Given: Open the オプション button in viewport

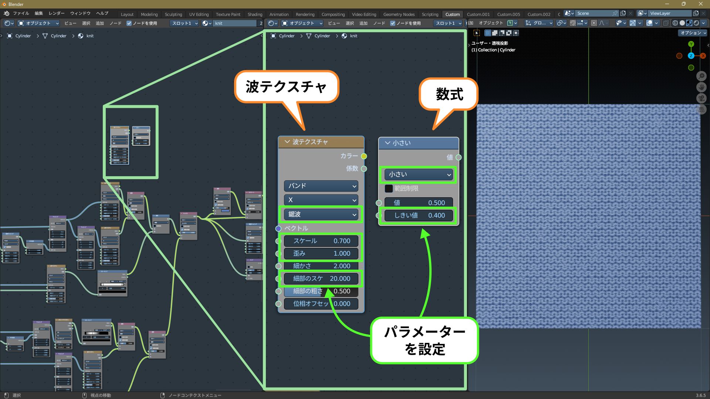Looking at the screenshot, I should 693,33.
